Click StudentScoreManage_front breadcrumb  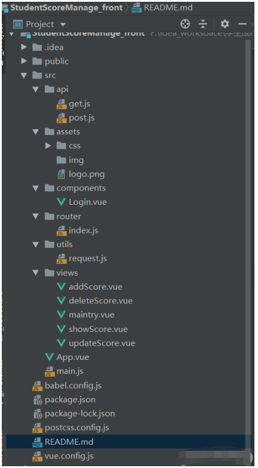tap(66, 7)
